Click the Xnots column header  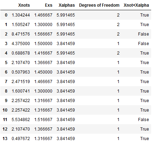(x=24, y=5)
